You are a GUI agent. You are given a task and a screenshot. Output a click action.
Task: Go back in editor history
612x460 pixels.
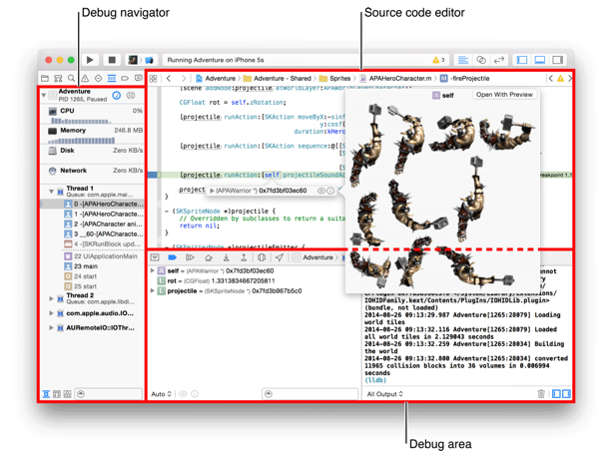(x=169, y=79)
